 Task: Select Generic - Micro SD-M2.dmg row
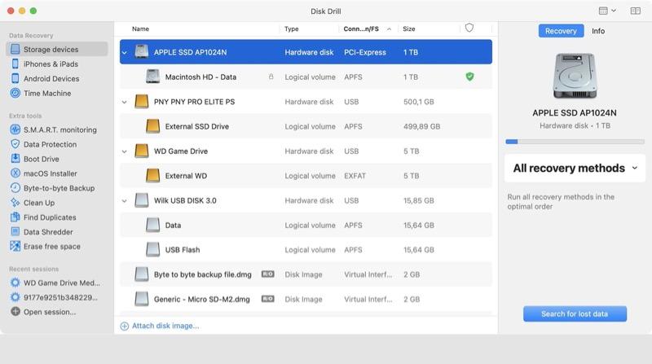306,299
